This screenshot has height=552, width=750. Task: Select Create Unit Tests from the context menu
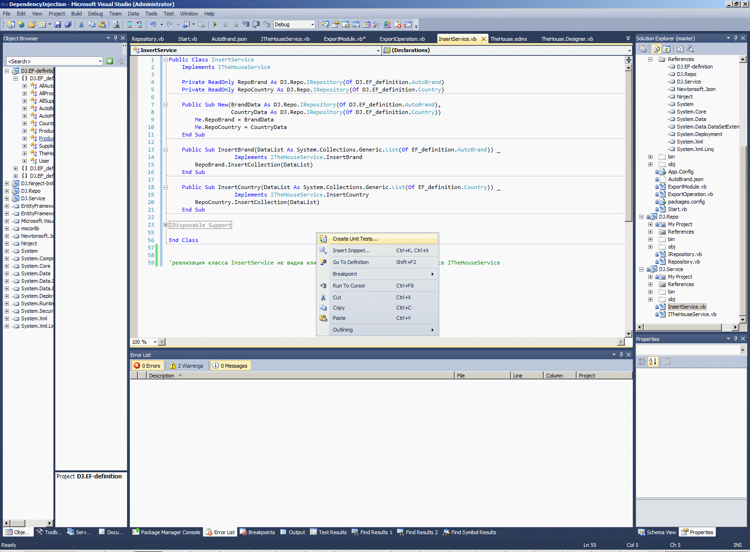click(355, 239)
